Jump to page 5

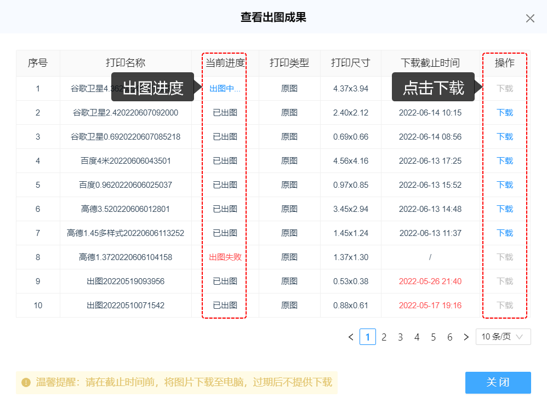433,337
